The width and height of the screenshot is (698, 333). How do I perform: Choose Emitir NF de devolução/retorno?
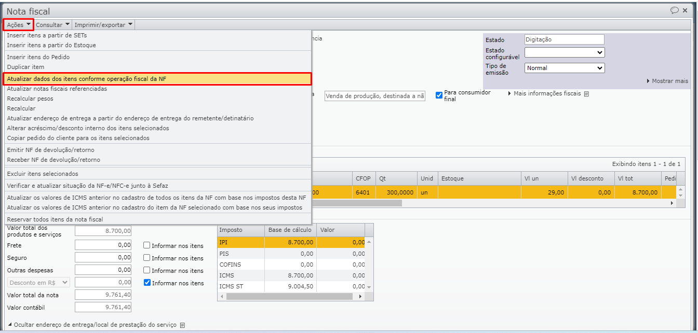[158, 150]
